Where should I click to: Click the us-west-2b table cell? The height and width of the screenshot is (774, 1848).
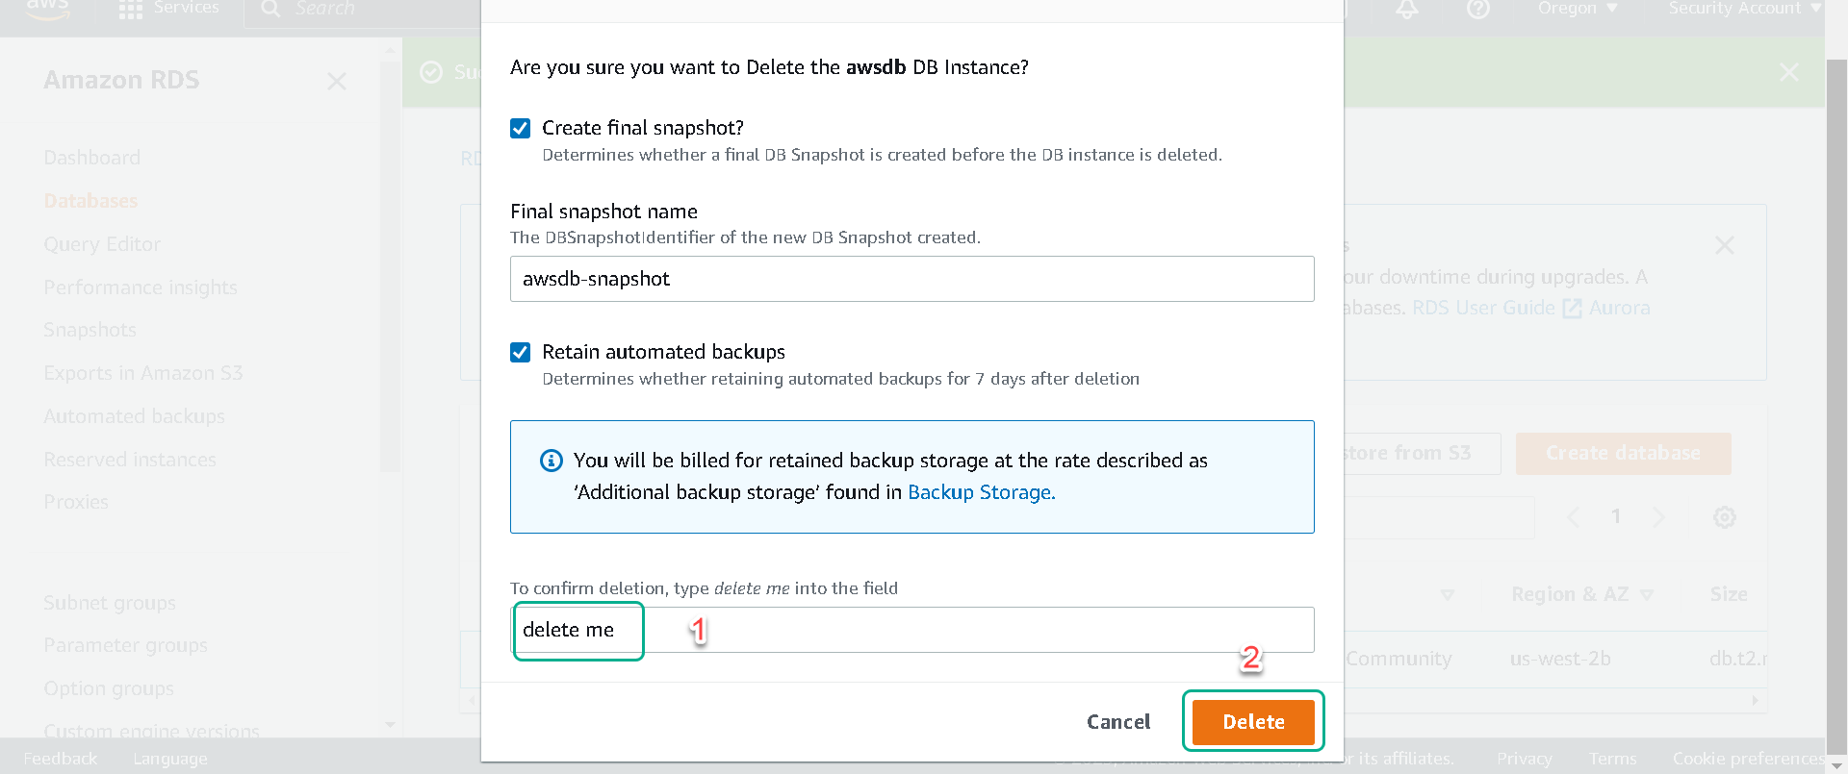(x=1559, y=659)
